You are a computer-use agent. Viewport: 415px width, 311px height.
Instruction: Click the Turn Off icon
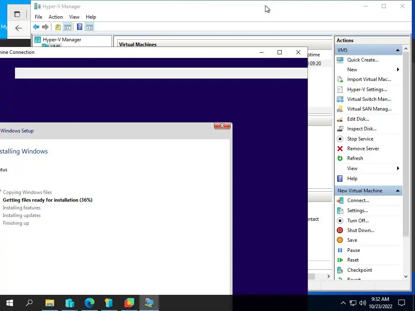tap(340, 221)
